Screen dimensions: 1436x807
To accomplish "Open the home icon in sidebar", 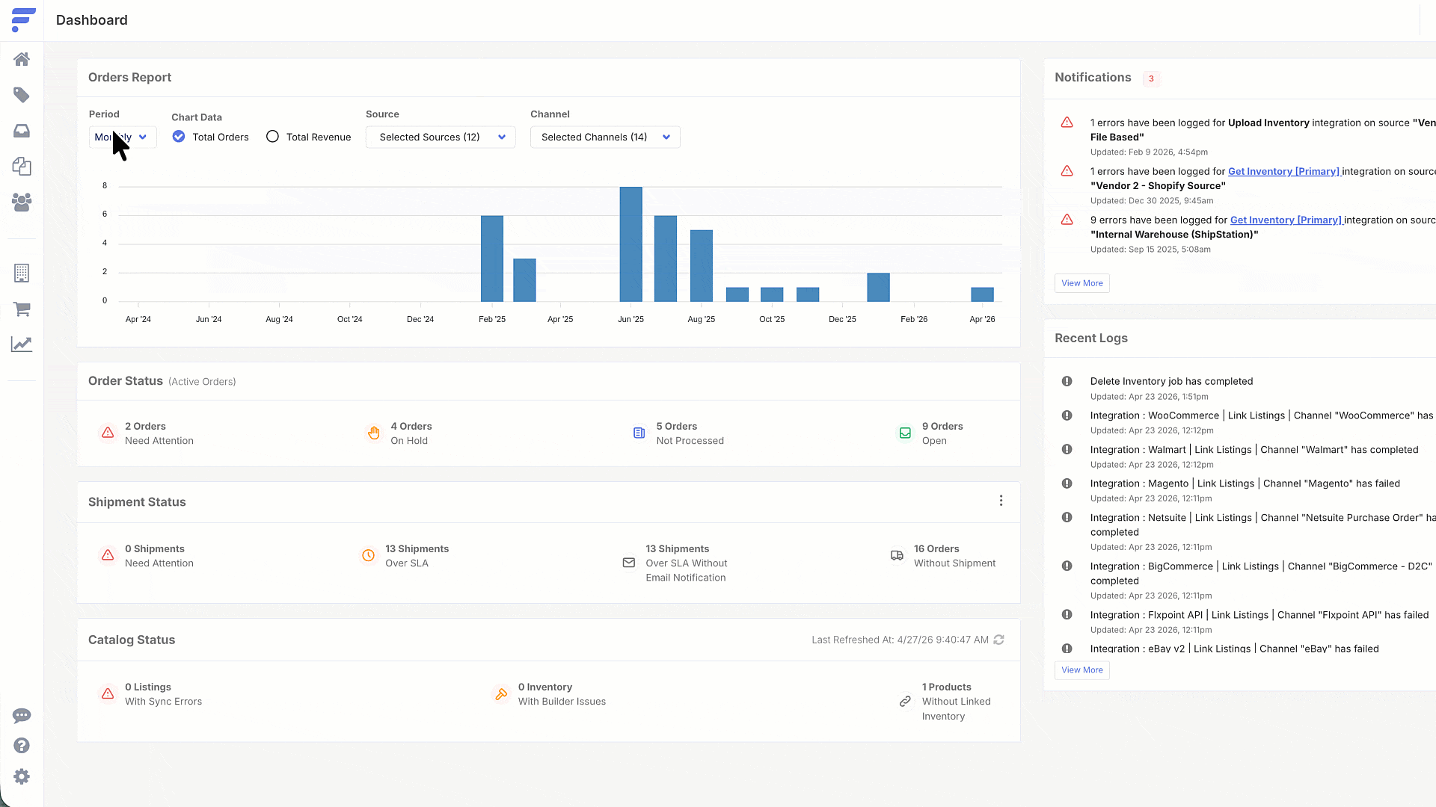I will pos(22,59).
